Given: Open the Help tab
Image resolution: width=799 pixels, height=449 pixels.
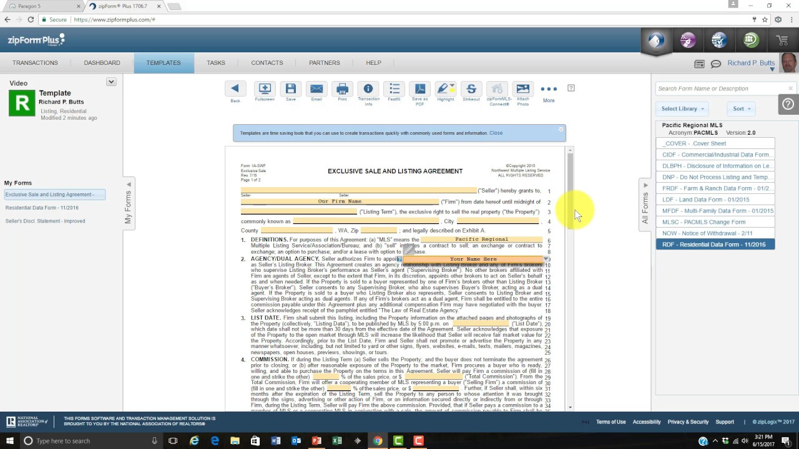Looking at the screenshot, I should (373, 63).
